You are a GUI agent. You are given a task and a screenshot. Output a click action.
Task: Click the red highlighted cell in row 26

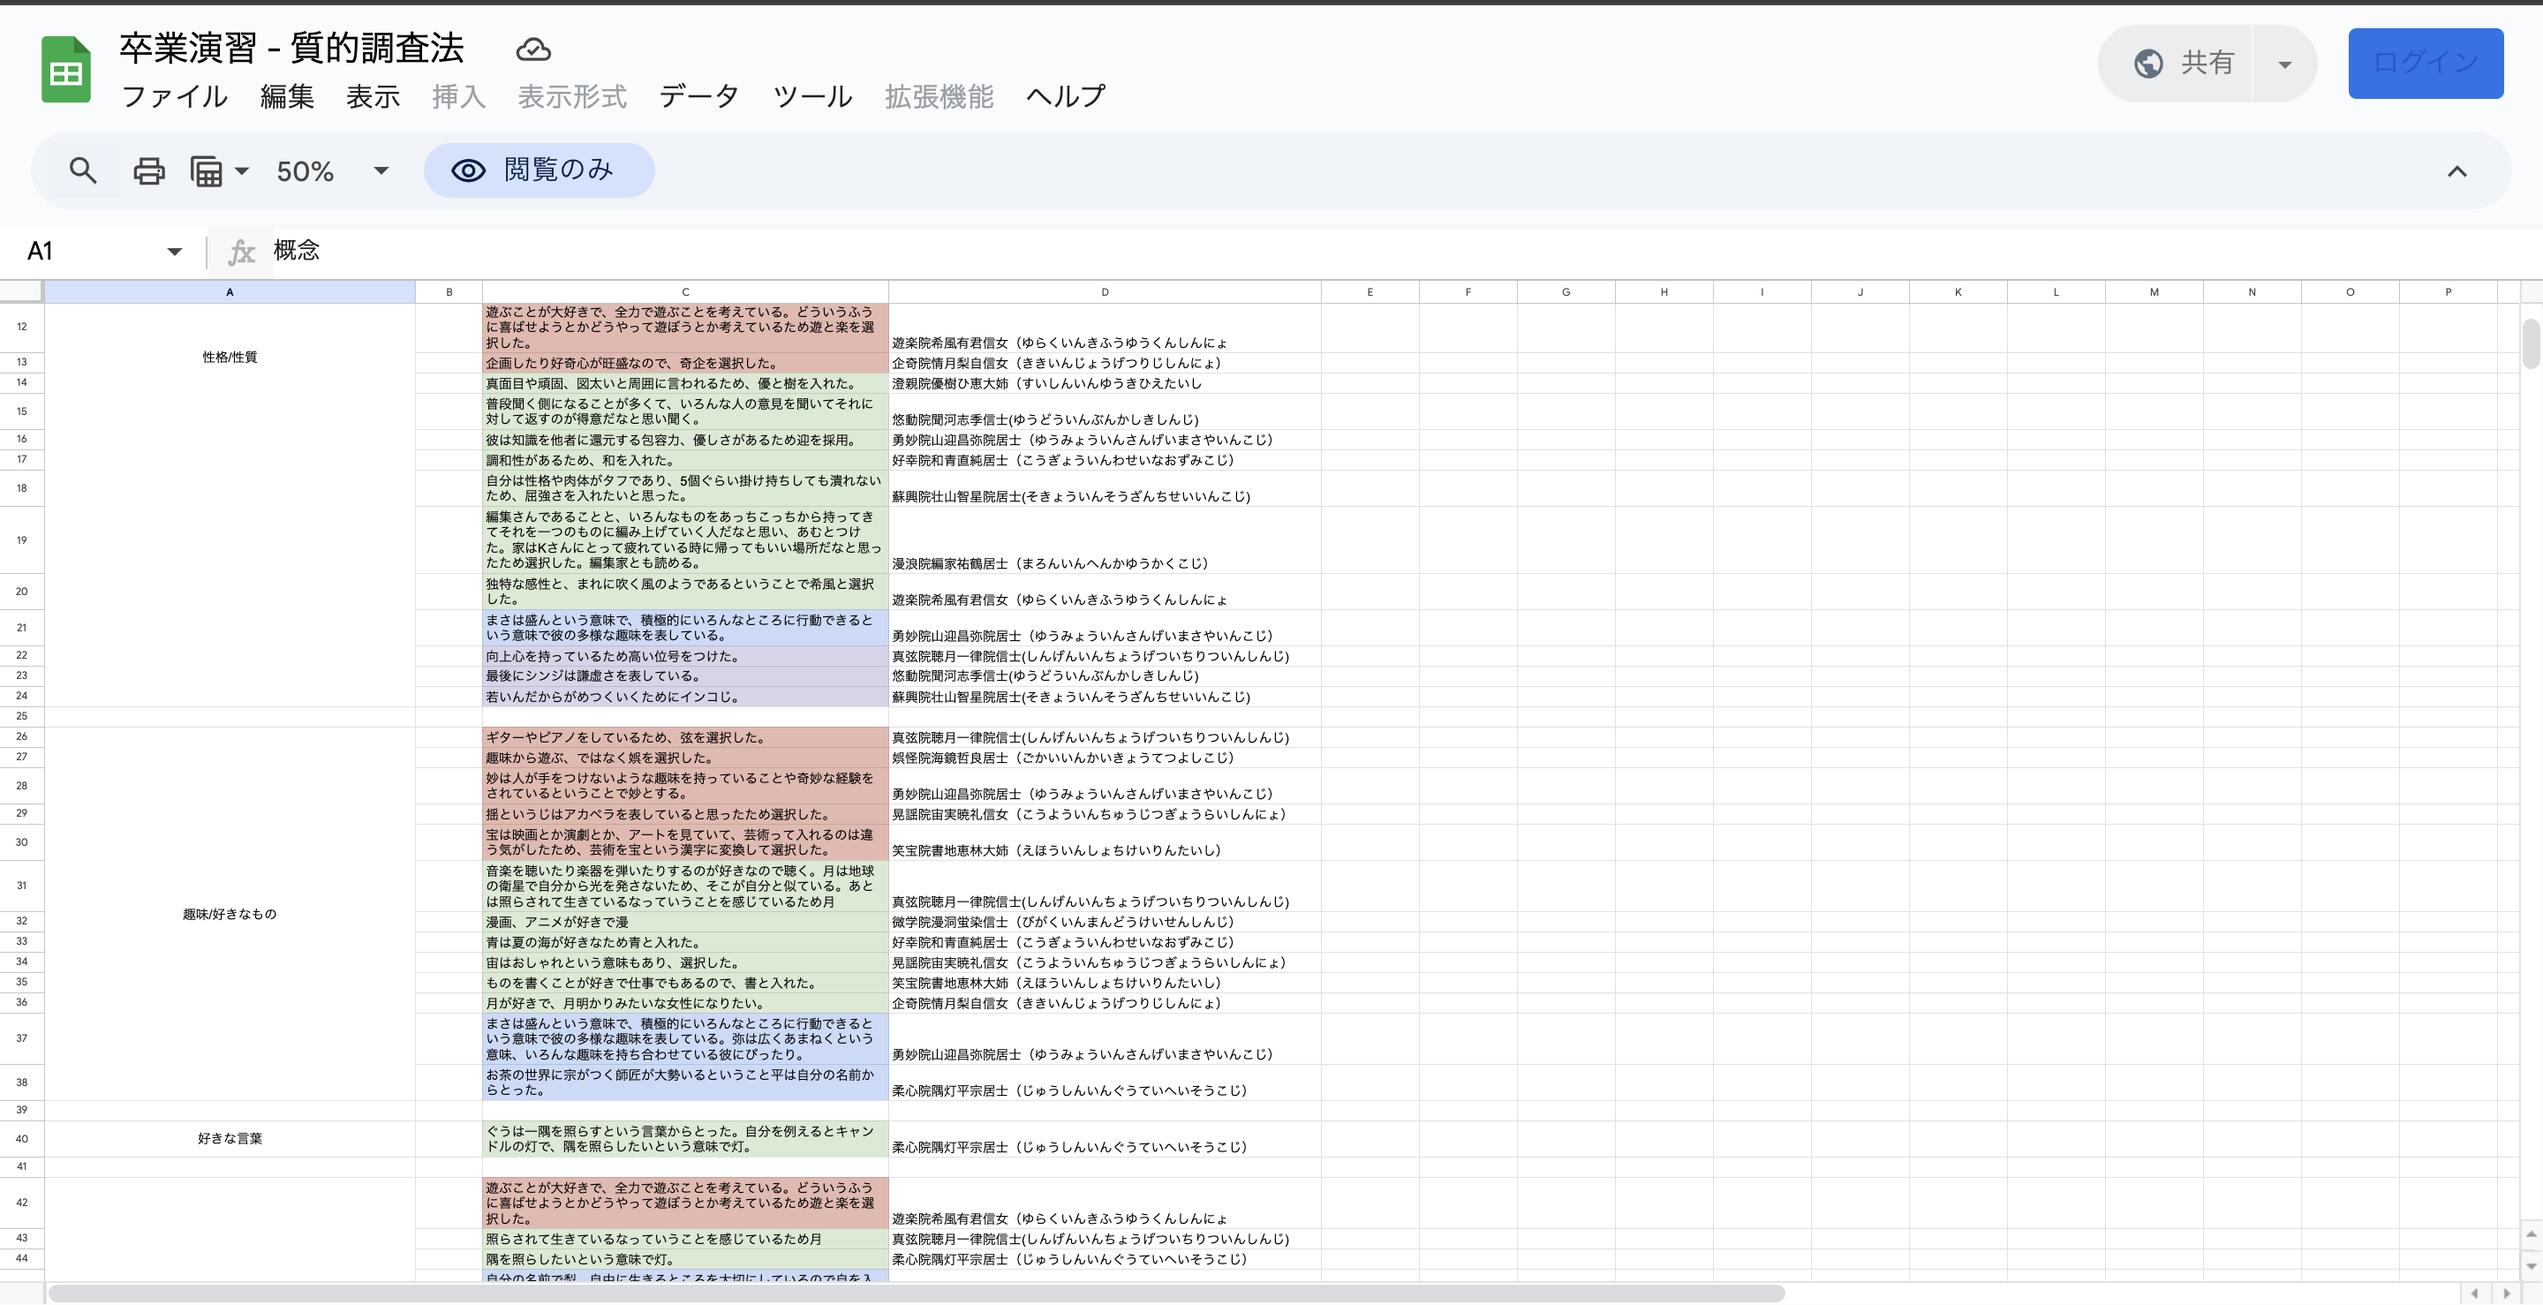pos(684,737)
